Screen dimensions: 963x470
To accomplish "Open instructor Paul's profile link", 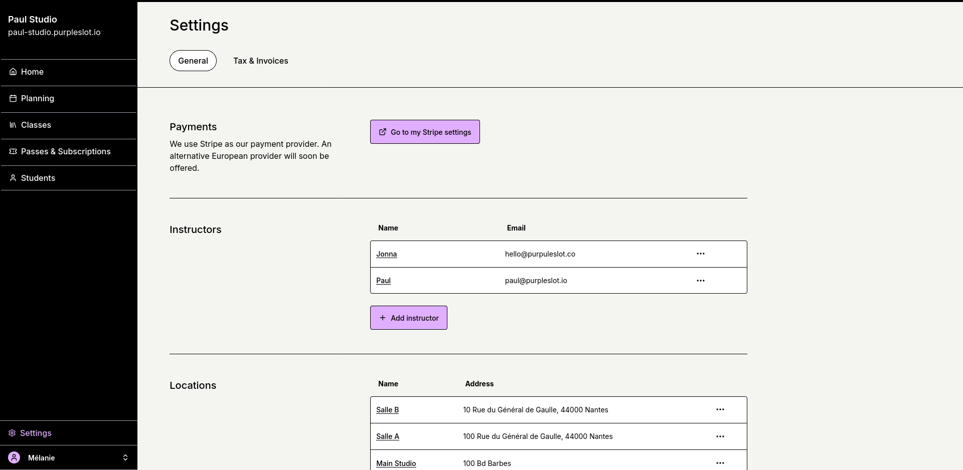I will pos(383,280).
